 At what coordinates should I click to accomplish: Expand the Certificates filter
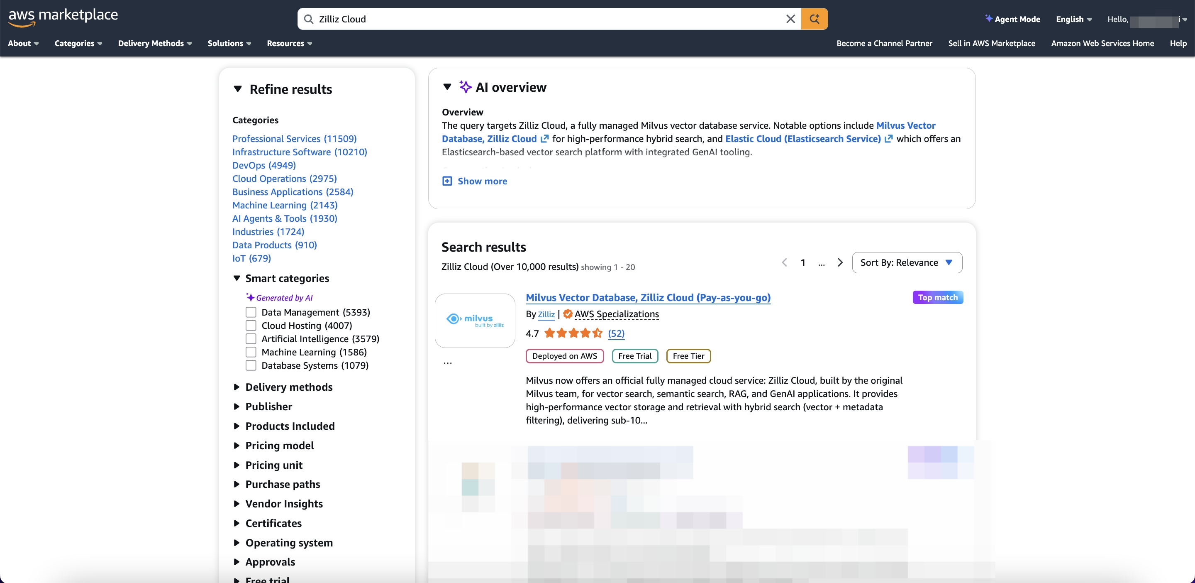pos(268,523)
